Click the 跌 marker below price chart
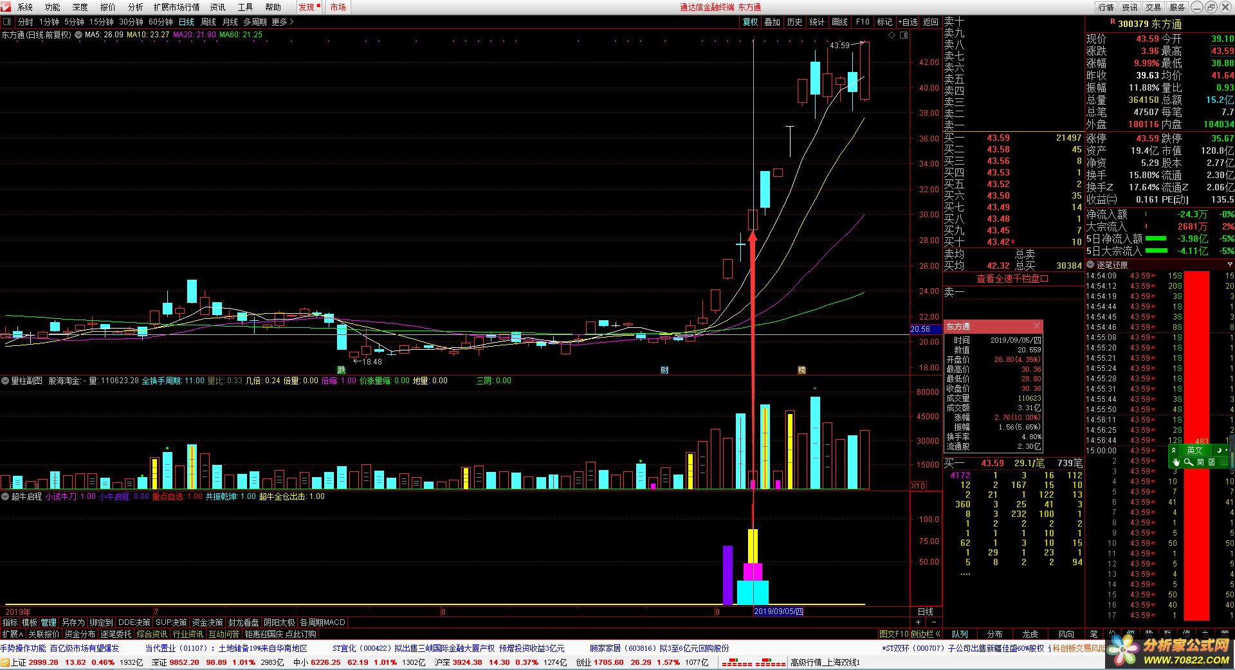1235x670 pixels. (x=342, y=370)
